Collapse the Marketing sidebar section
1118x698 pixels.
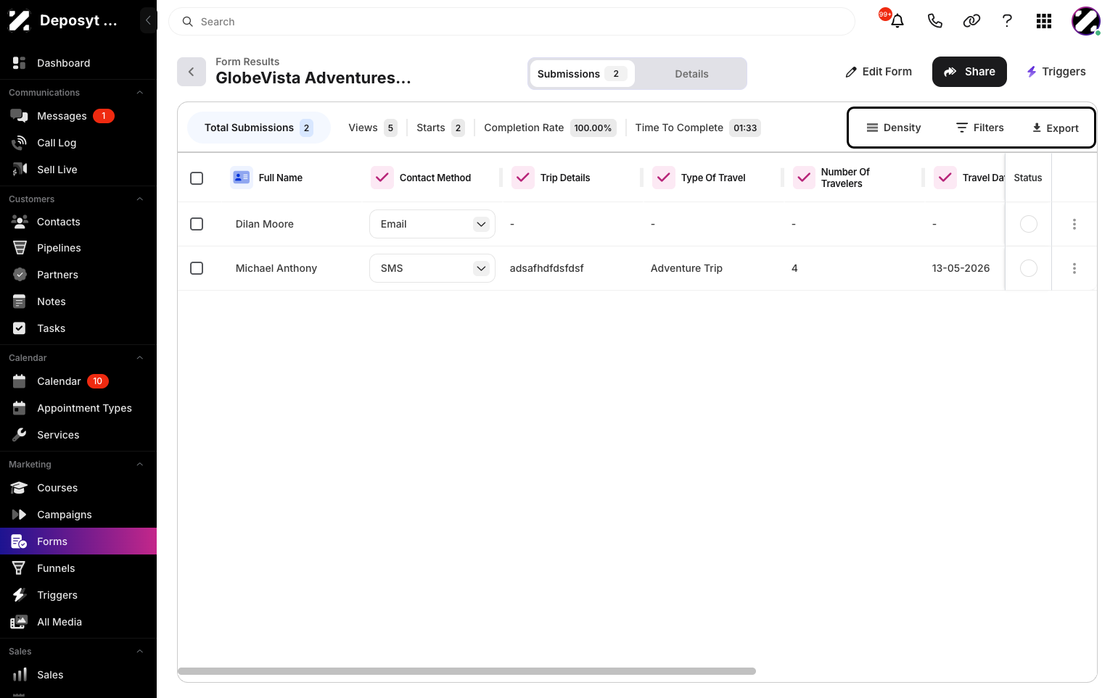click(x=140, y=465)
